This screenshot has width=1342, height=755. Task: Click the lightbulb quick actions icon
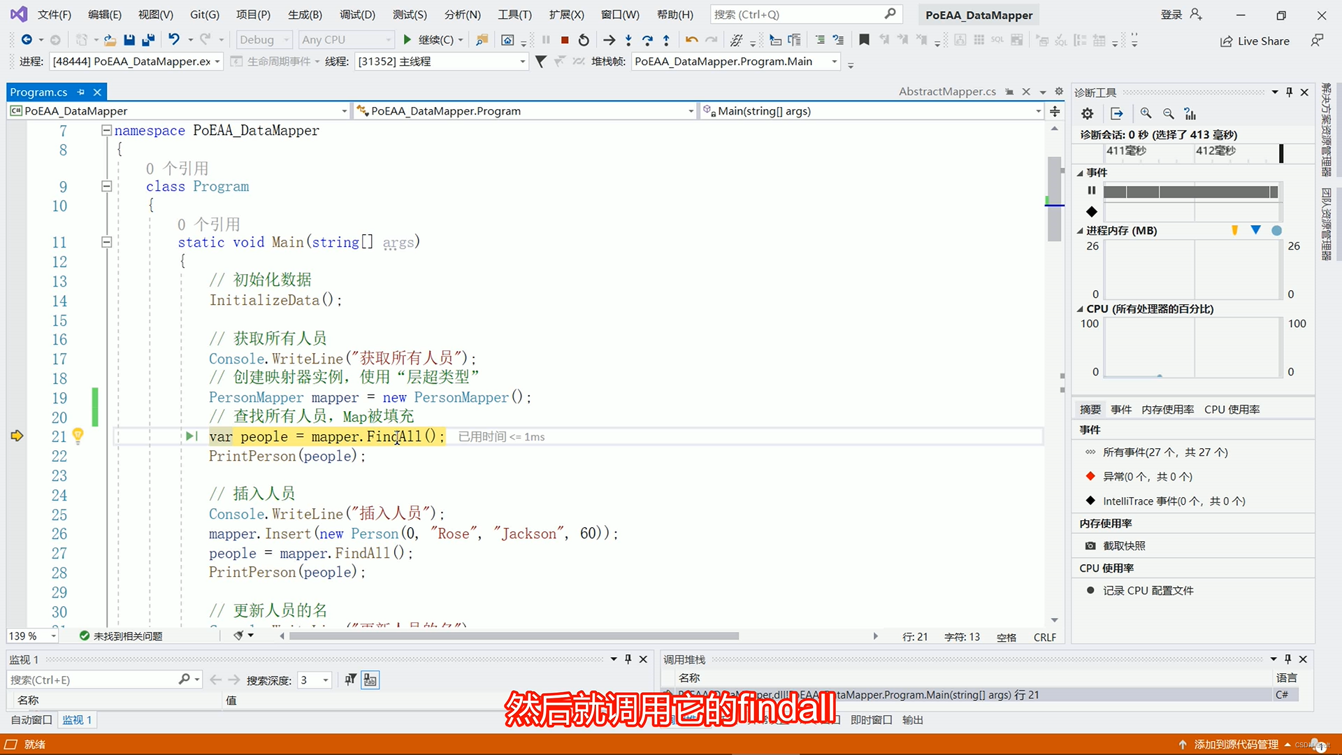click(x=78, y=436)
